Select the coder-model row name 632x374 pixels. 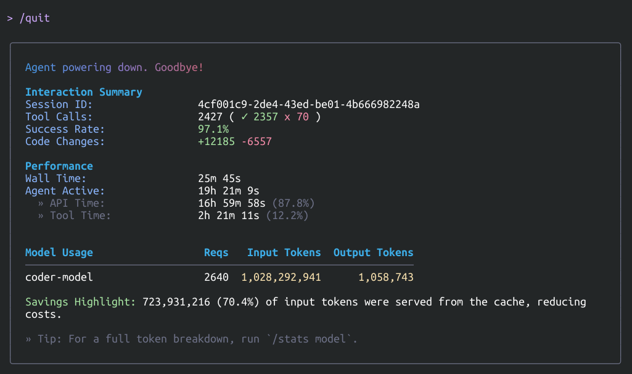click(x=59, y=277)
